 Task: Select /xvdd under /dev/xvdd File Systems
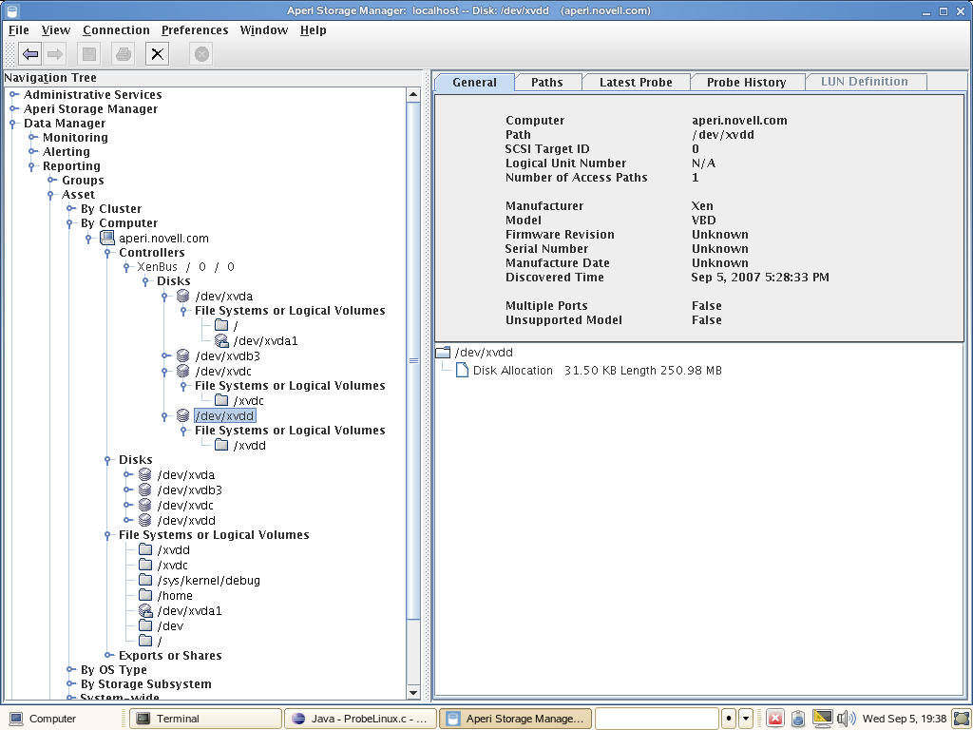(x=250, y=445)
